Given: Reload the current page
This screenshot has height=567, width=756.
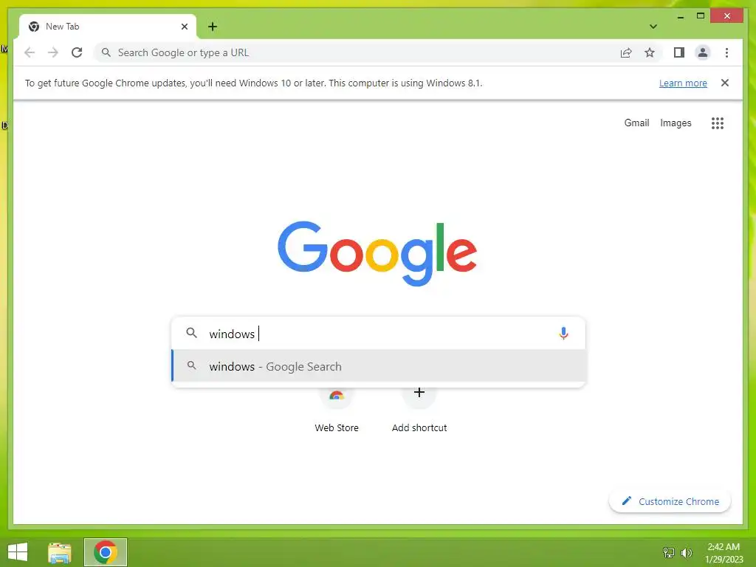Looking at the screenshot, I should coord(77,52).
